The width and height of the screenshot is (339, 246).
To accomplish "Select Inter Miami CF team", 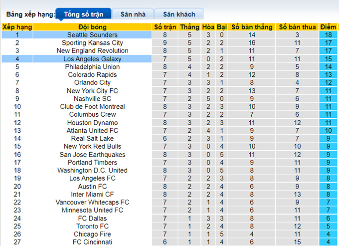I will tap(93, 194).
